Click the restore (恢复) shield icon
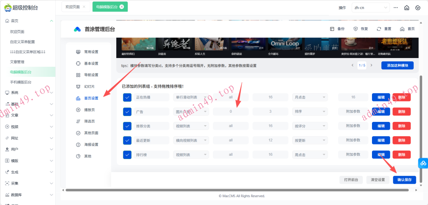 tap(356, 29)
